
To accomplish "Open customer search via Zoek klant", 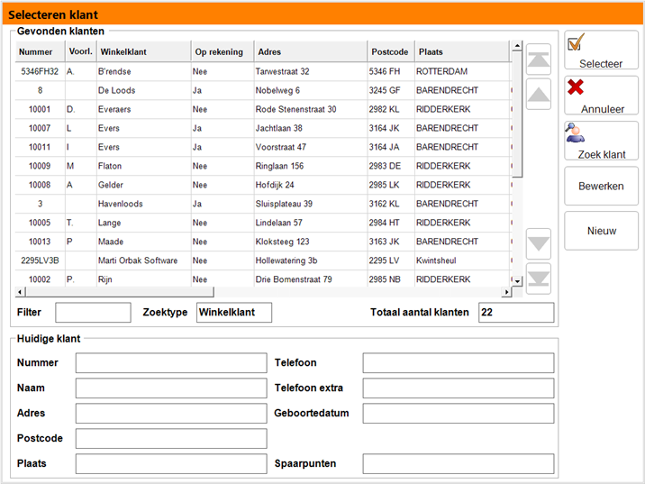I will tap(601, 141).
